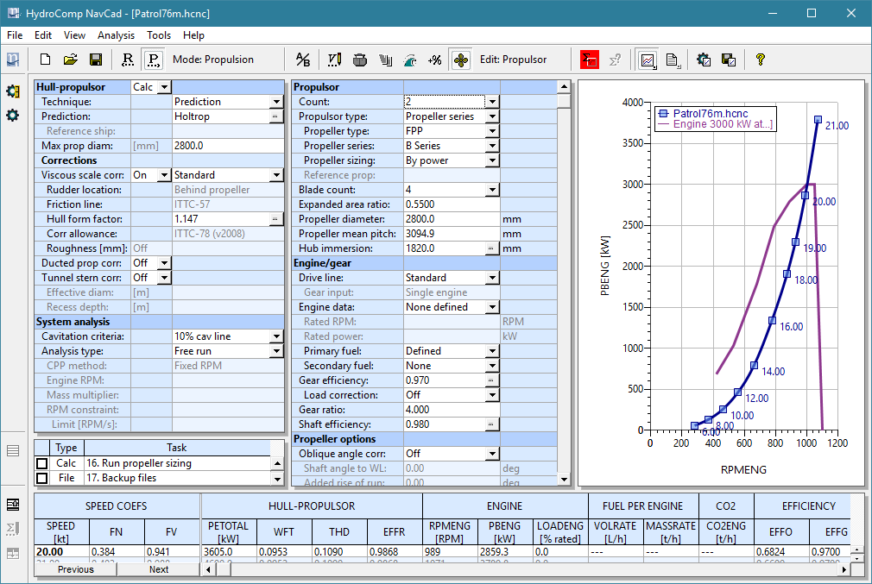Click the results table horizontal scrollbar
Viewport: 872px width, 584px height.
point(526,569)
